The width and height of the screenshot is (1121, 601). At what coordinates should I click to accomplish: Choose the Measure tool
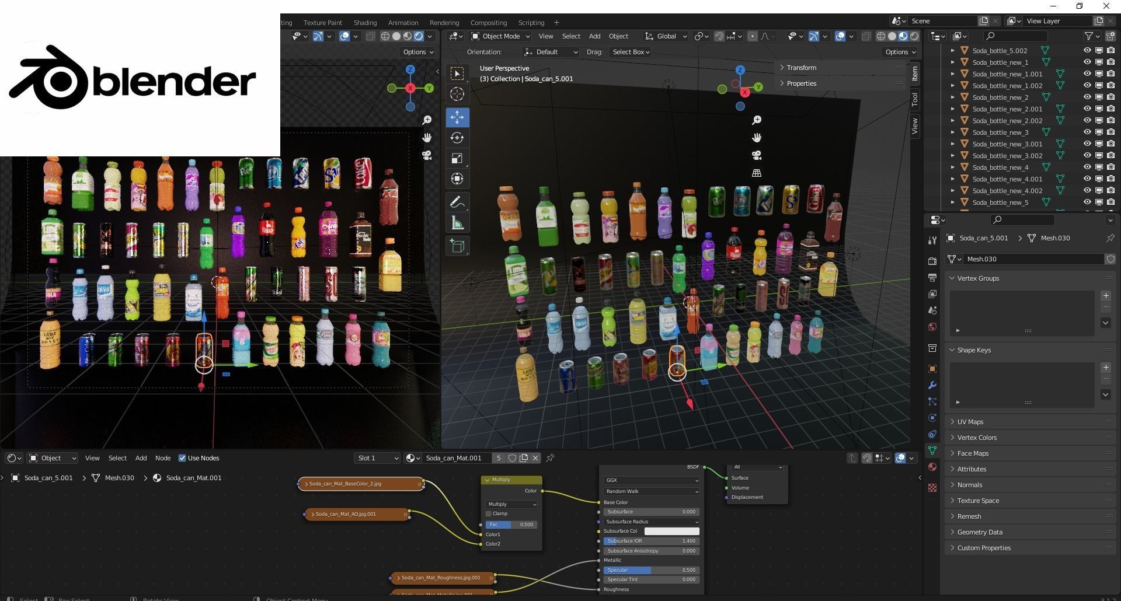[x=457, y=223]
